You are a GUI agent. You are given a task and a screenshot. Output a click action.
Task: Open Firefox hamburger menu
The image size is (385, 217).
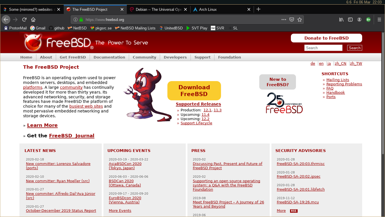(380, 20)
